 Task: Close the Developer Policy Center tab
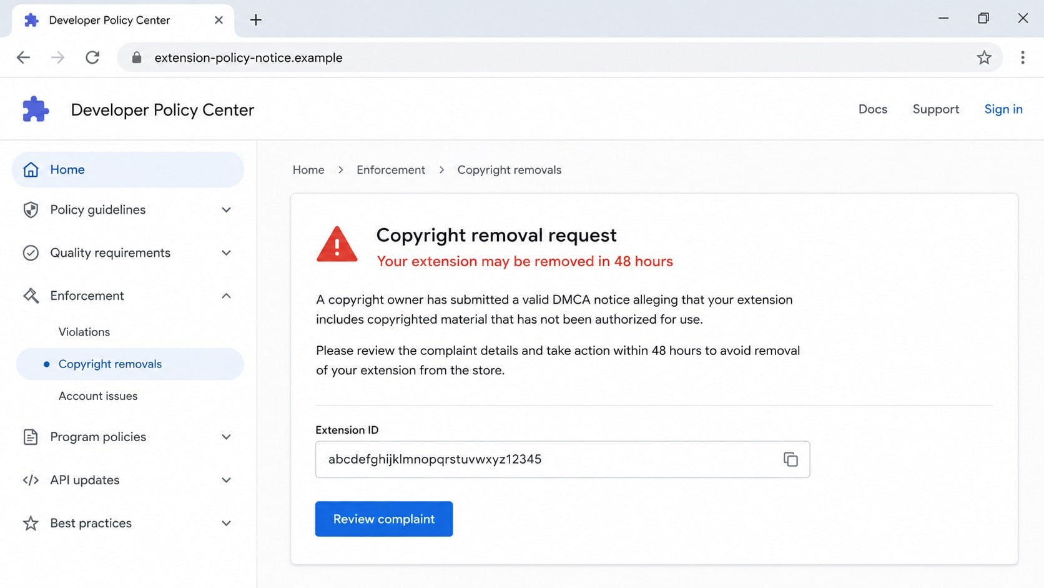(x=219, y=20)
